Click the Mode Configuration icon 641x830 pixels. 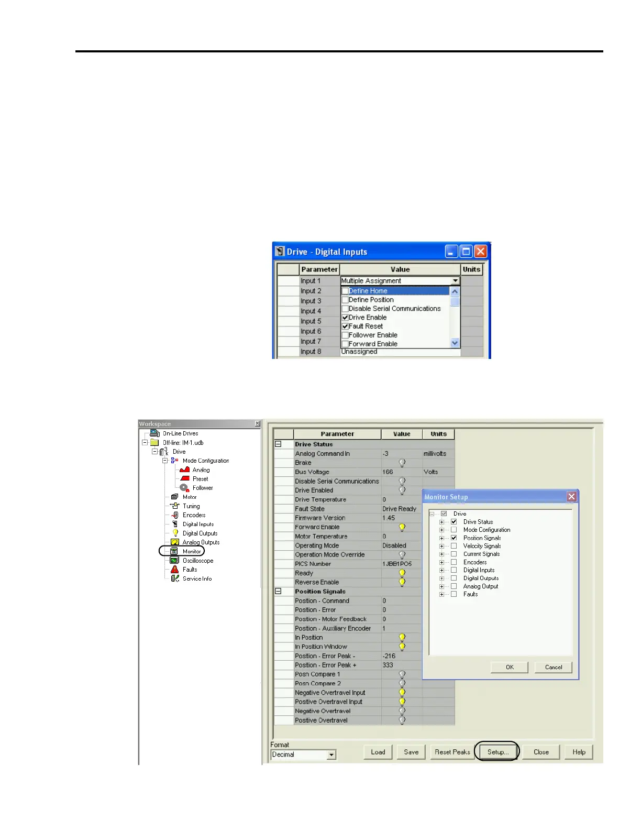point(174,461)
